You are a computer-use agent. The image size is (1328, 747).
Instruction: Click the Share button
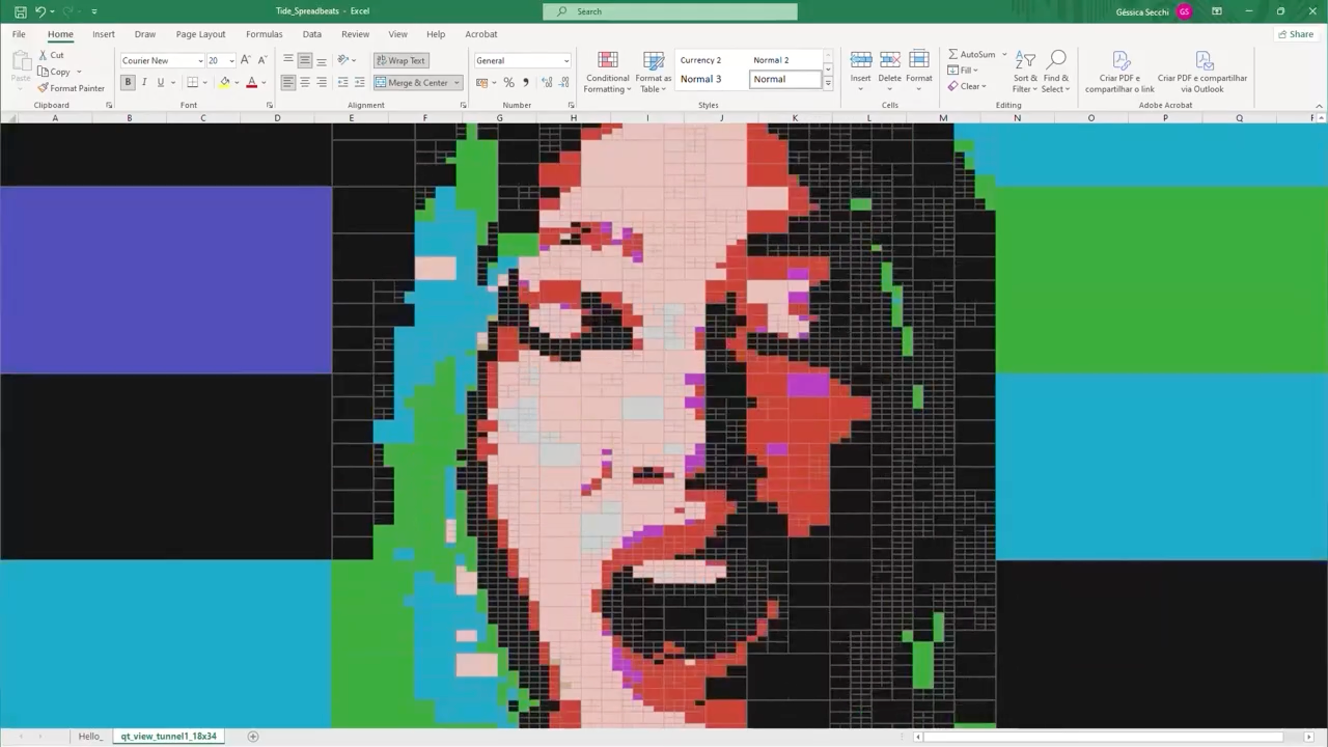point(1295,34)
